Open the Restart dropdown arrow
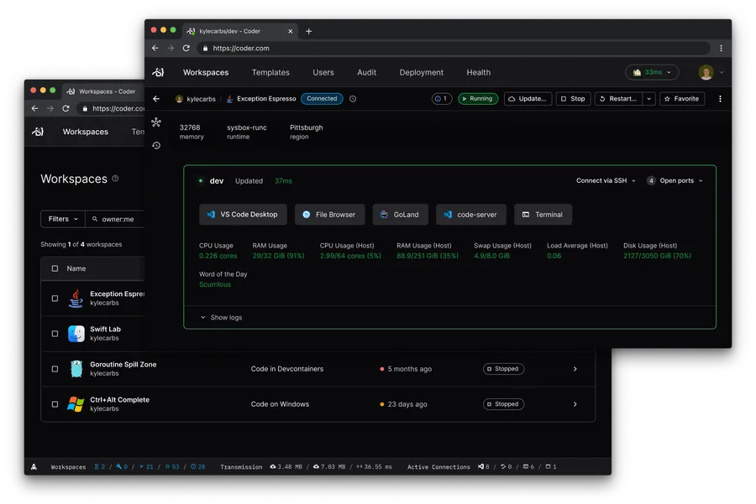 point(649,99)
